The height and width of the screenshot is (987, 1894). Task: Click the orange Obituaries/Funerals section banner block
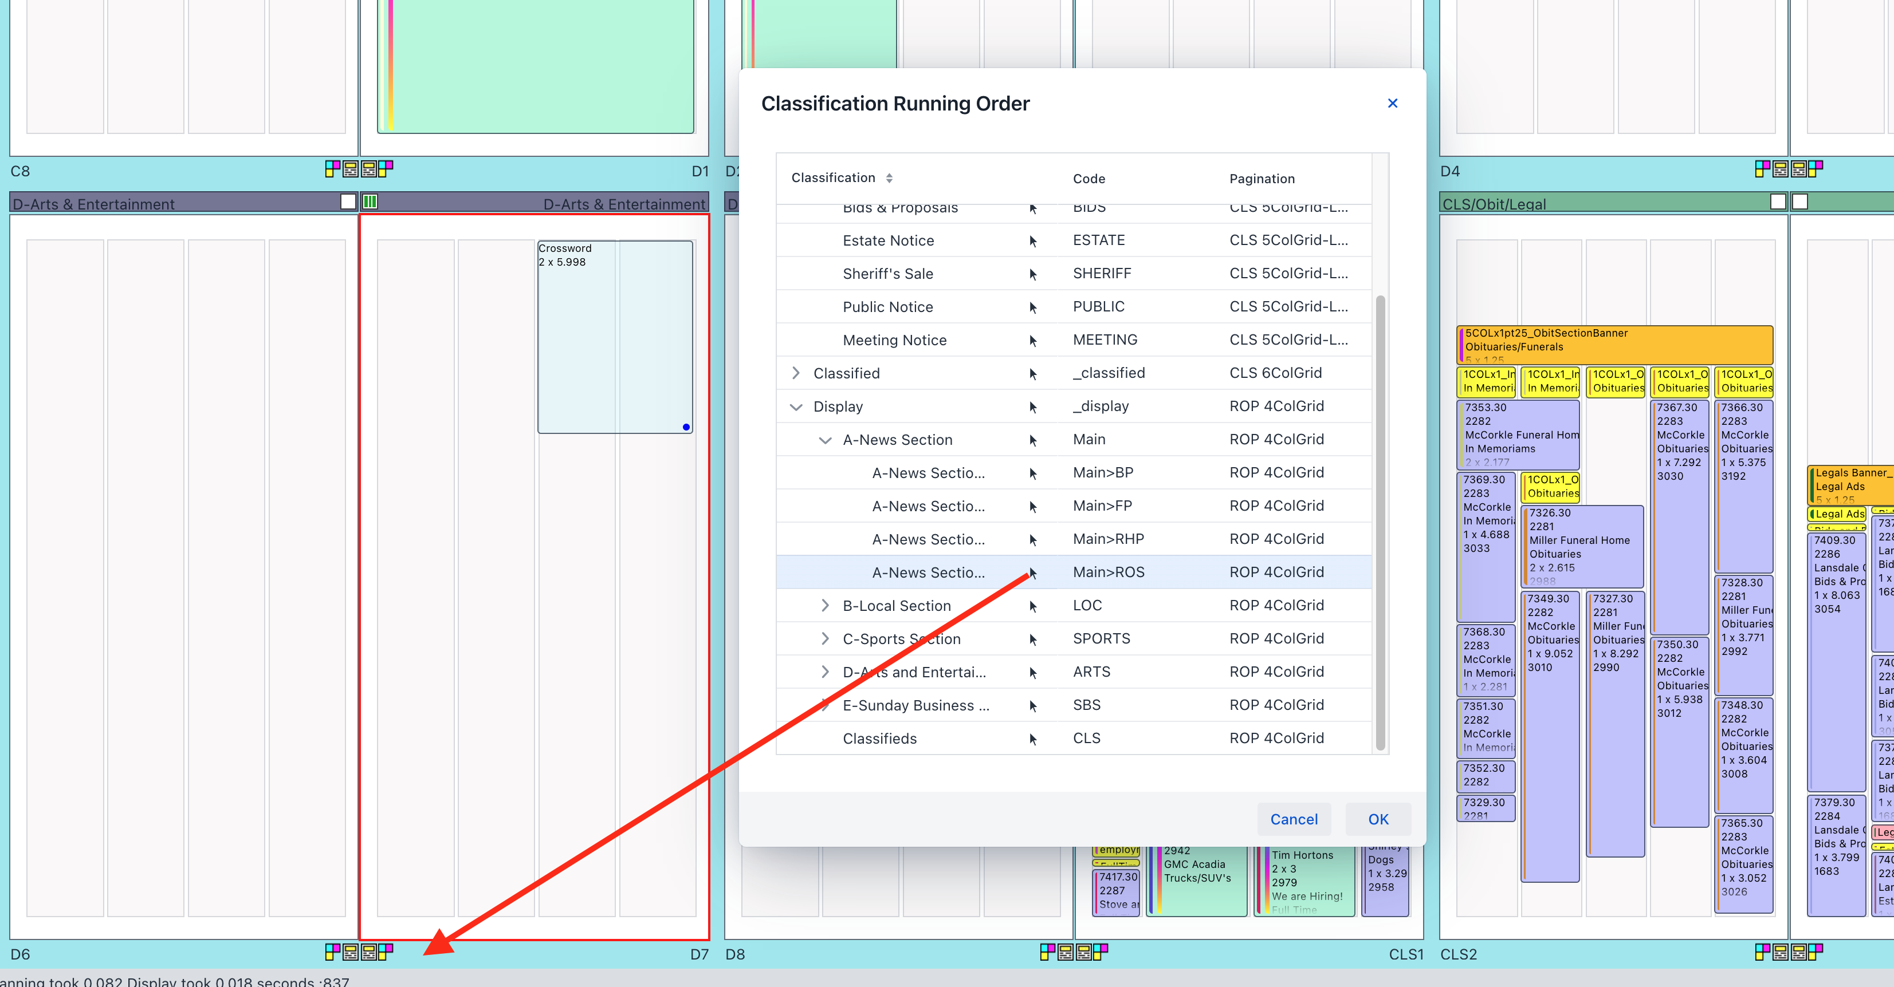(1614, 344)
